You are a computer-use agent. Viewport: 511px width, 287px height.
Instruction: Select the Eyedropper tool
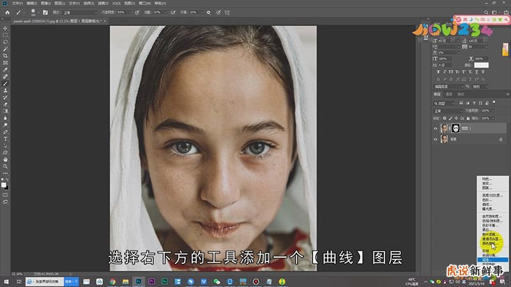5,70
